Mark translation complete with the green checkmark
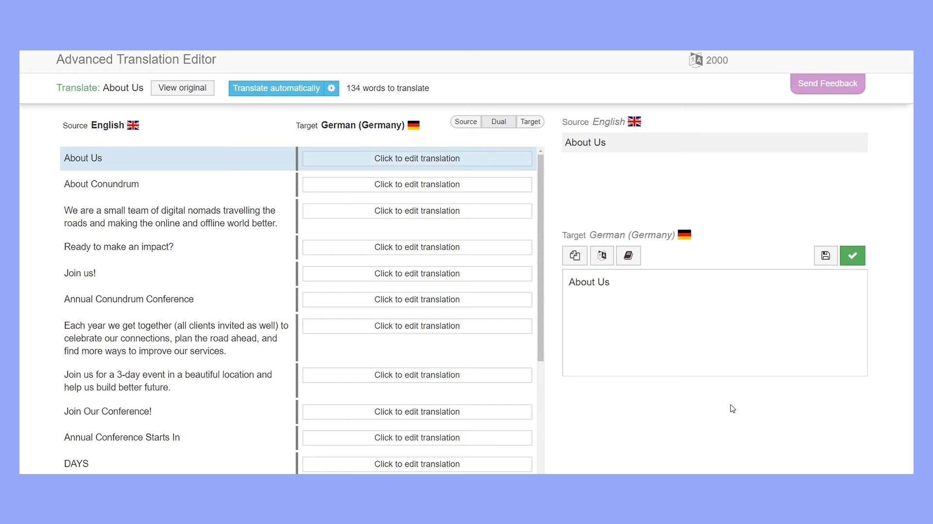 (x=852, y=255)
